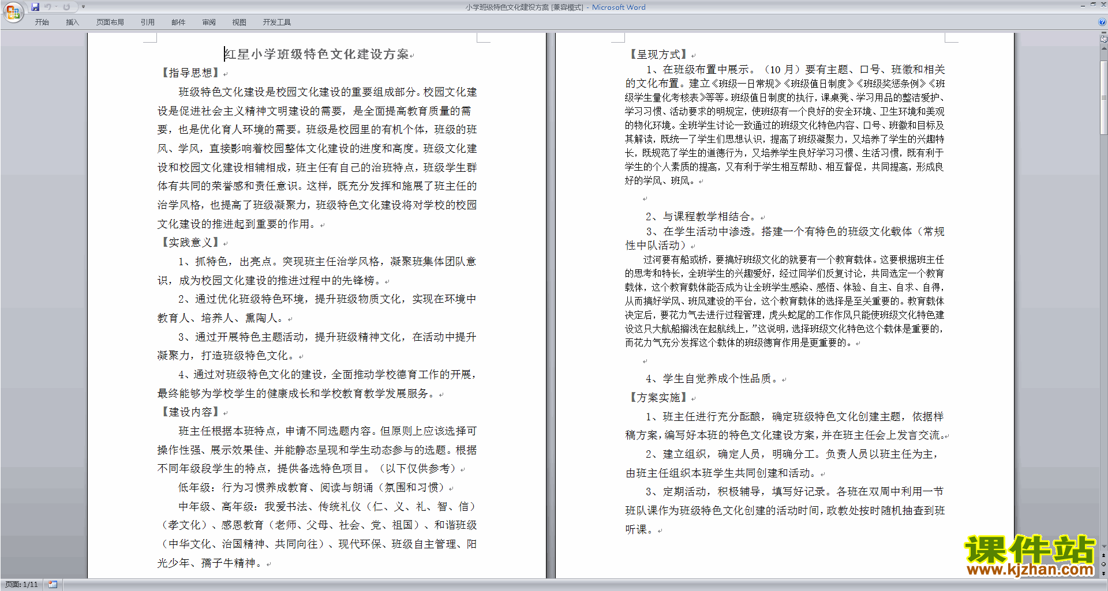Screen dimensions: 1108x591
Task: Open the 视图 (View) tab
Action: [239, 22]
